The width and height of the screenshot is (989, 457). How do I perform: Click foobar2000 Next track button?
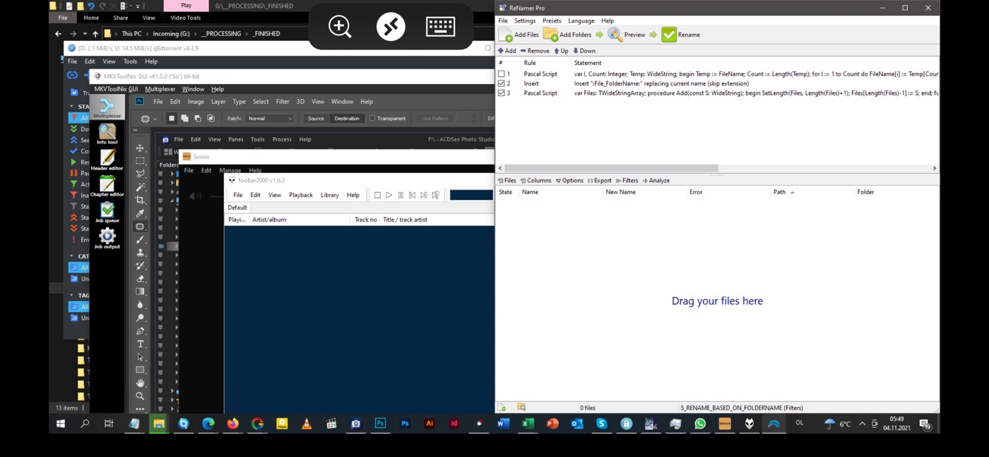tap(423, 195)
